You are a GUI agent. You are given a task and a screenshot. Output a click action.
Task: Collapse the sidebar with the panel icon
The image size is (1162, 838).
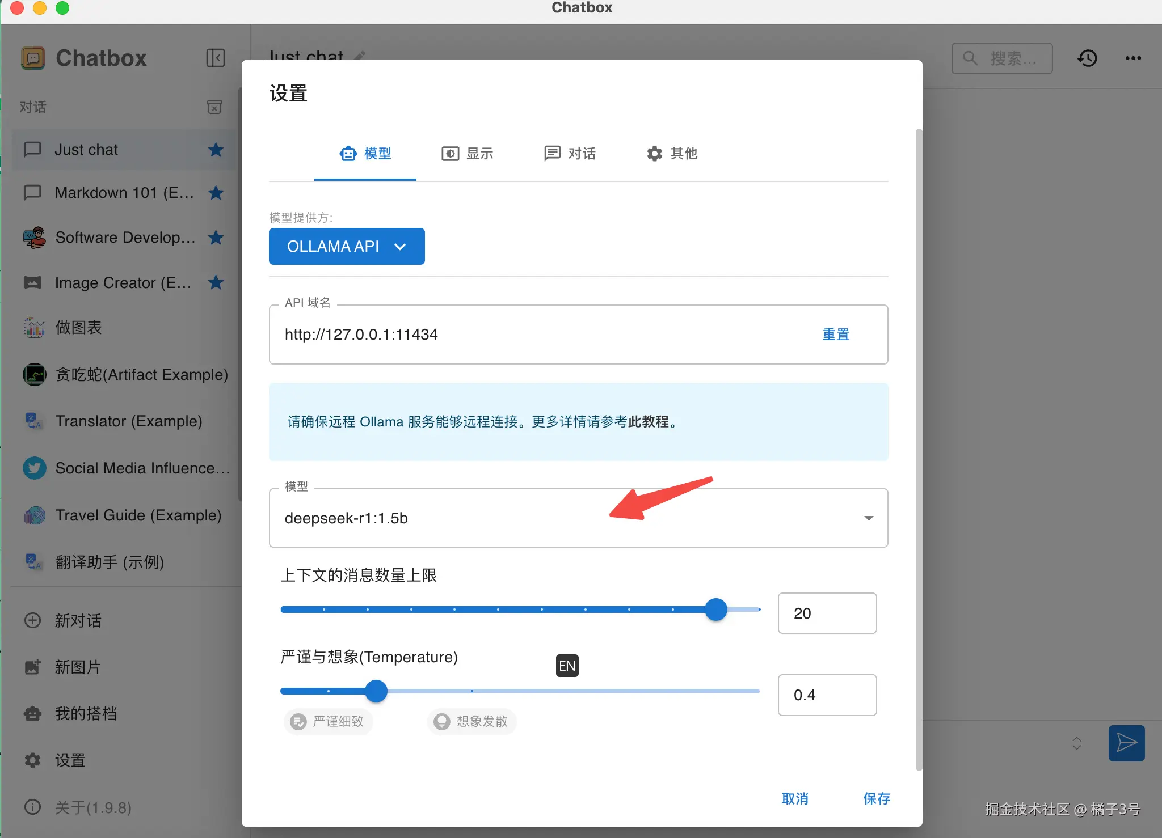point(216,58)
